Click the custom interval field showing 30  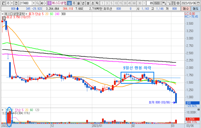(140, 3)
